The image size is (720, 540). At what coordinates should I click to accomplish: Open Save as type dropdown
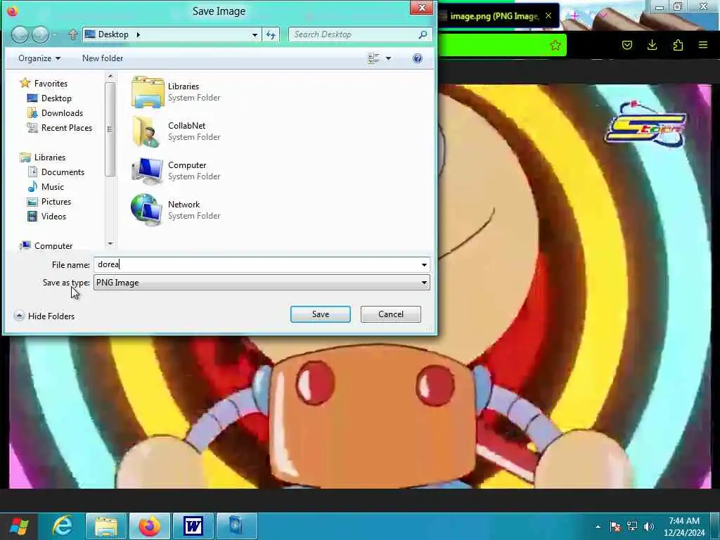[424, 283]
